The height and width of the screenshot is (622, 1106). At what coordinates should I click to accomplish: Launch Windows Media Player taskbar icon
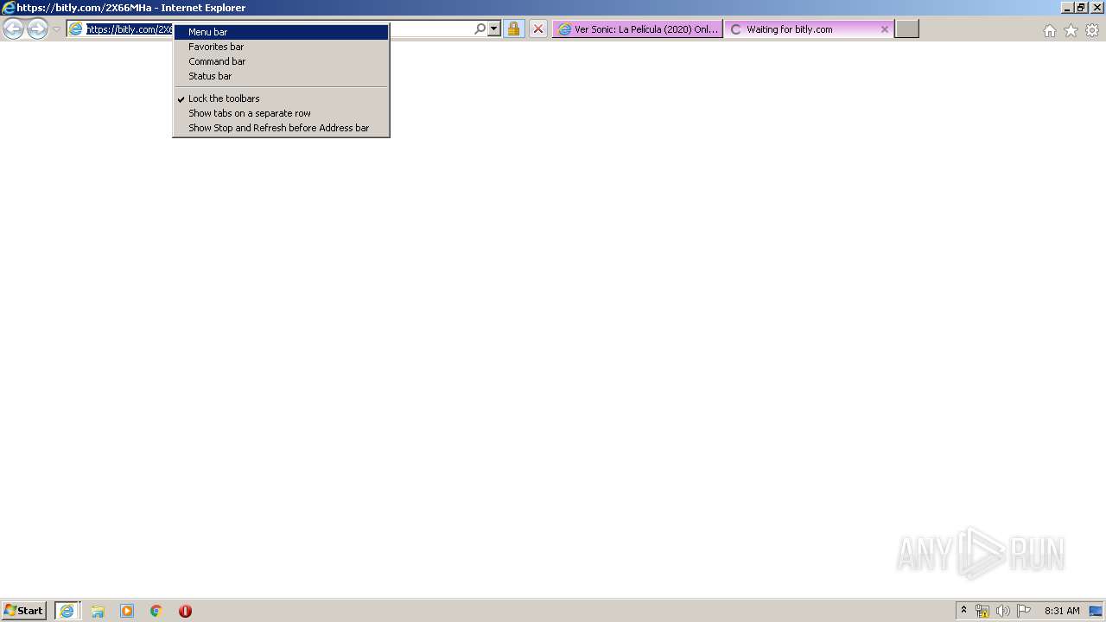tap(127, 611)
